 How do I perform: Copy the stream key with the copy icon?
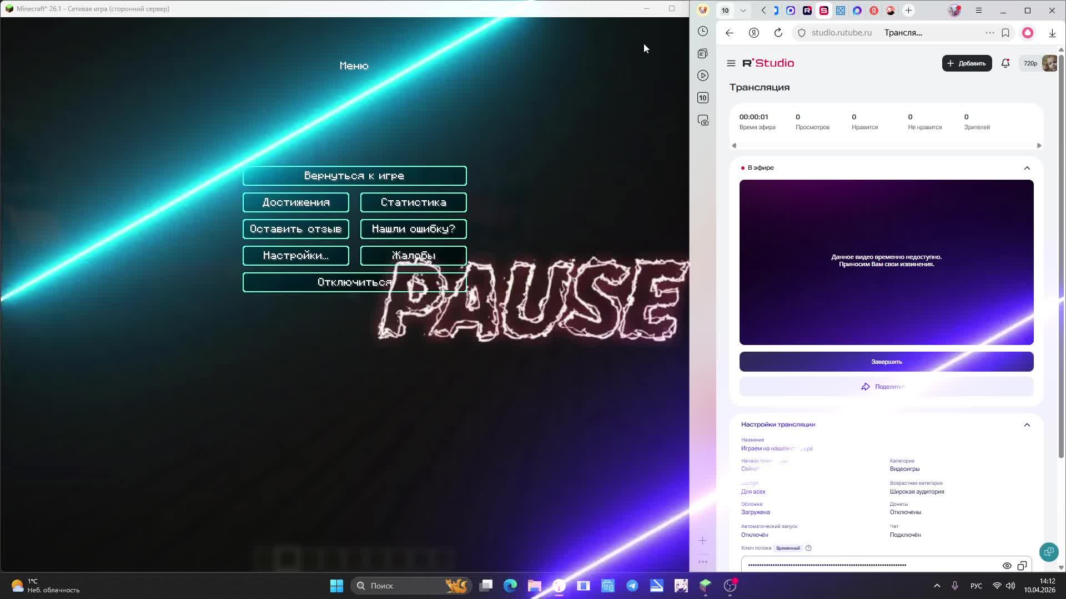(1022, 565)
